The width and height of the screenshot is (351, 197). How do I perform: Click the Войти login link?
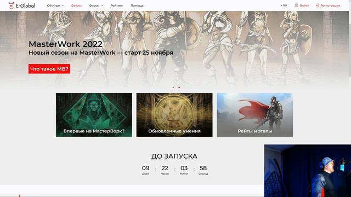(304, 5)
